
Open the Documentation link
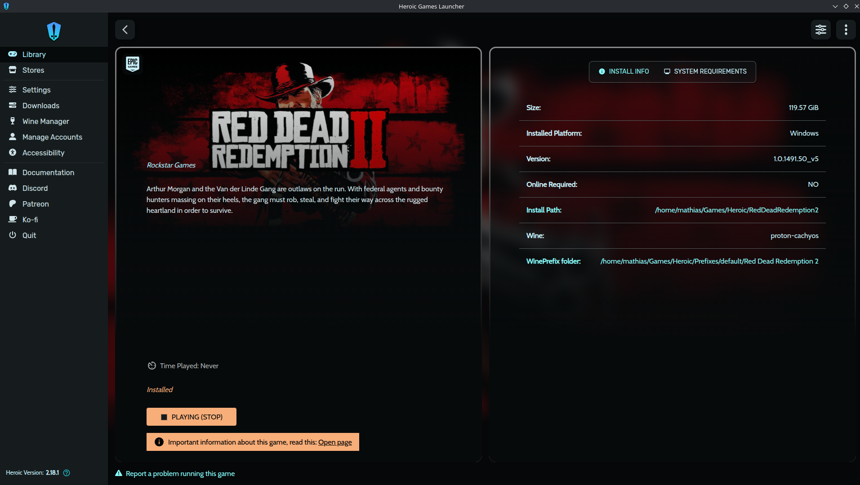(54, 172)
